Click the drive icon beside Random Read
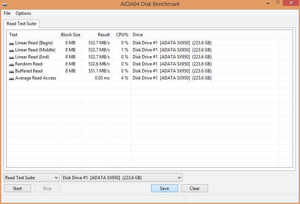The width and height of the screenshot is (300, 204). (x=11, y=65)
